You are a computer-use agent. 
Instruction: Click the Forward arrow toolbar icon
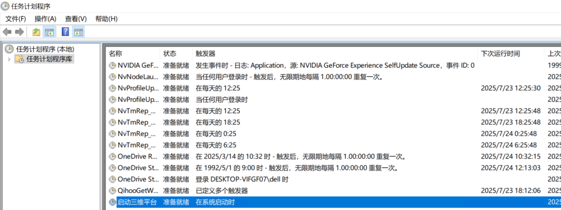coord(19,32)
